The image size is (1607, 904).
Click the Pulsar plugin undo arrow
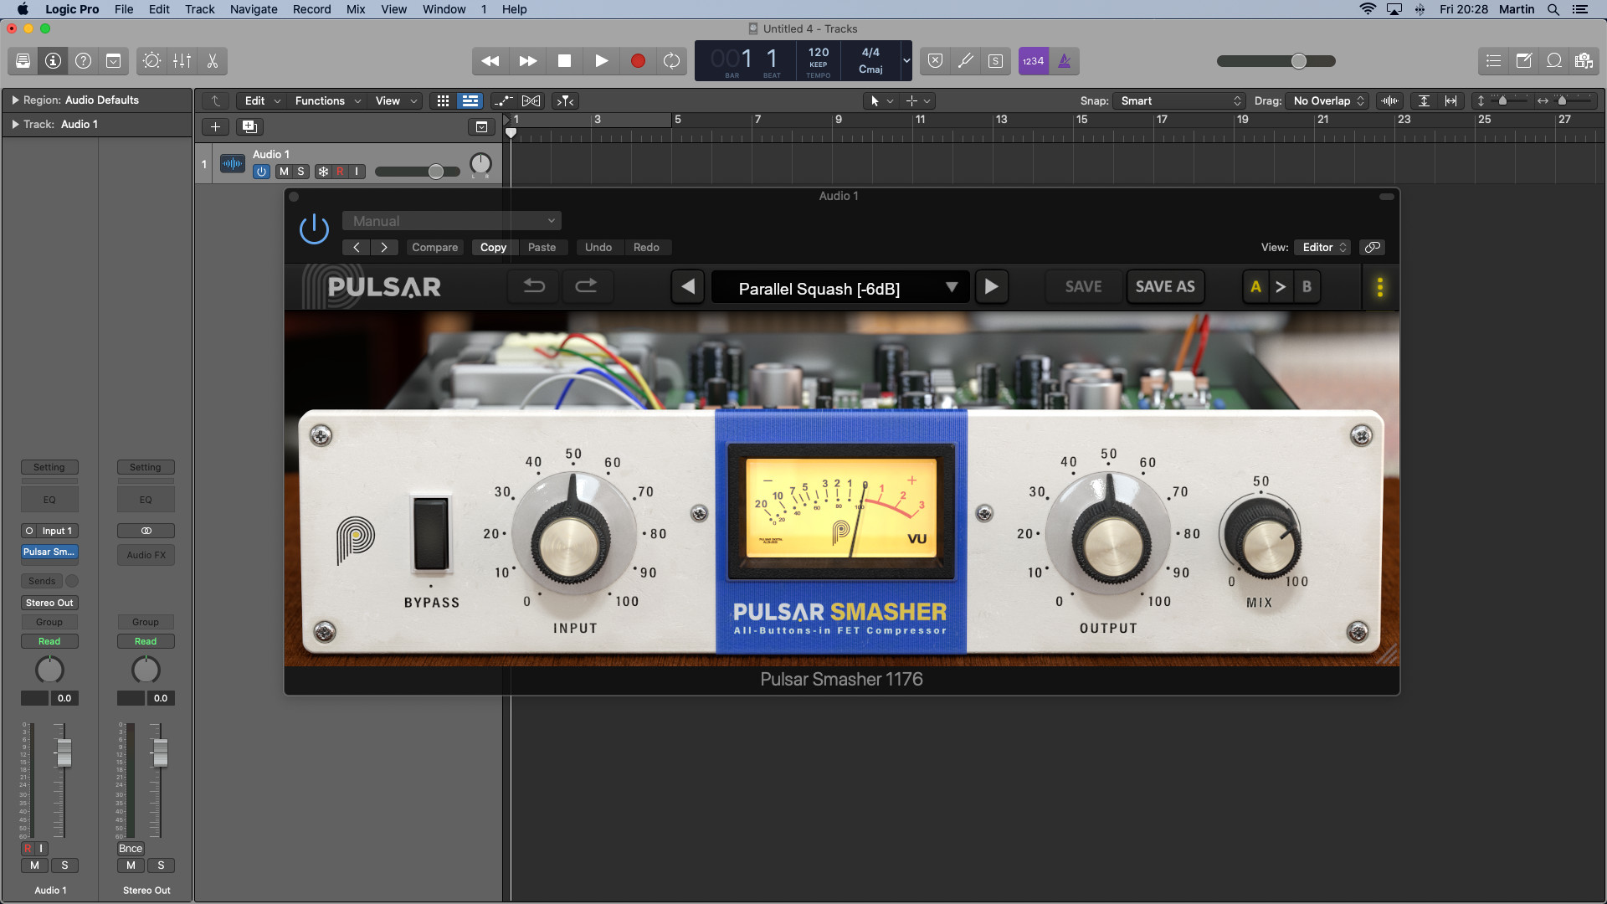pos(534,286)
